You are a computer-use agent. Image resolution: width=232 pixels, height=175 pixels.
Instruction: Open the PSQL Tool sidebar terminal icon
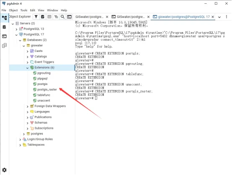point(4,36)
